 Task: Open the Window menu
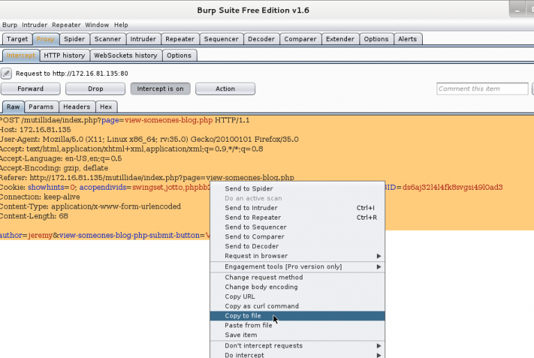tap(97, 25)
